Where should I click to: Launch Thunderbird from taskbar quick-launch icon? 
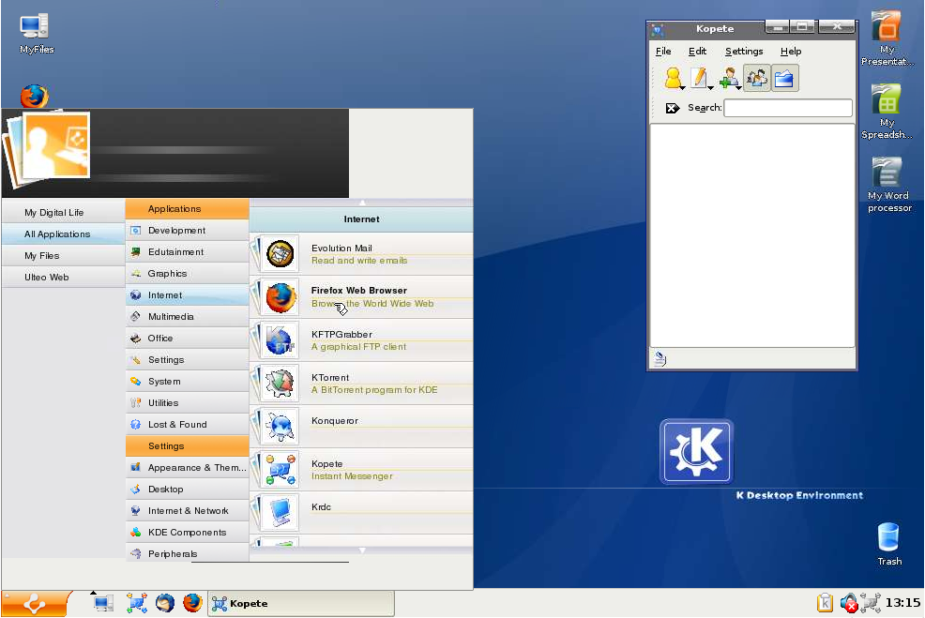(165, 603)
